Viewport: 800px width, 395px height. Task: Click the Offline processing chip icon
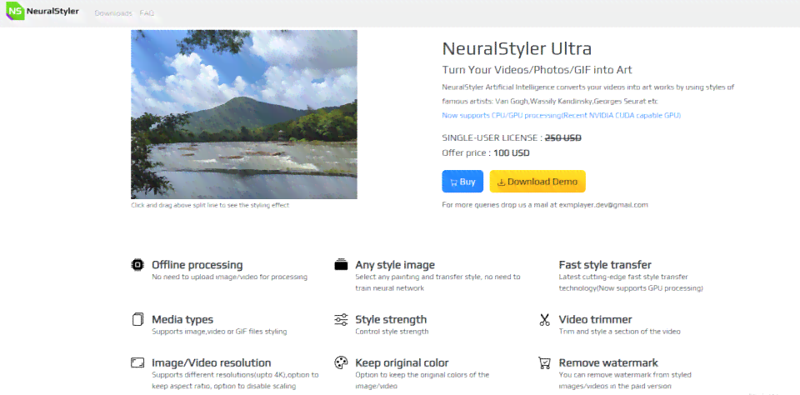[x=137, y=265]
